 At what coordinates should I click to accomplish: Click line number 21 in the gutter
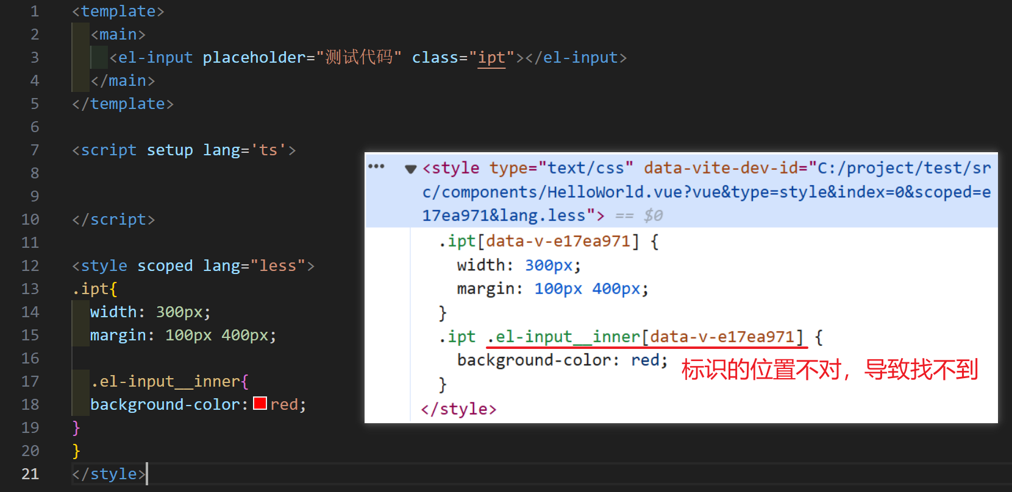click(30, 474)
